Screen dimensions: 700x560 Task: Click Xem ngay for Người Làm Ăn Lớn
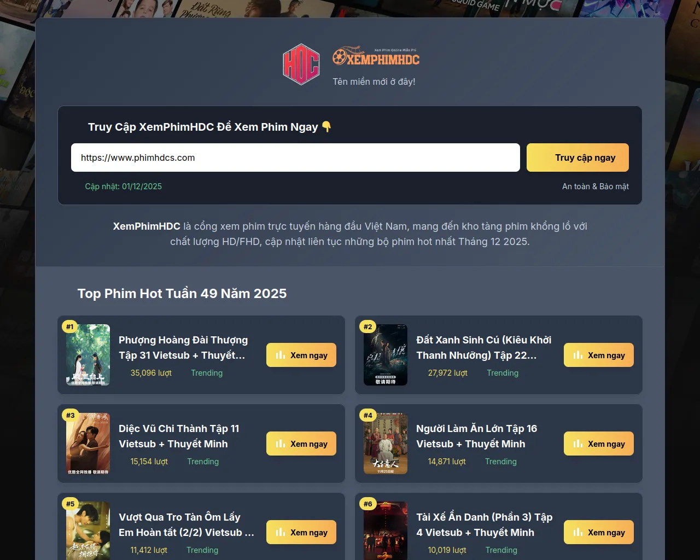click(599, 444)
